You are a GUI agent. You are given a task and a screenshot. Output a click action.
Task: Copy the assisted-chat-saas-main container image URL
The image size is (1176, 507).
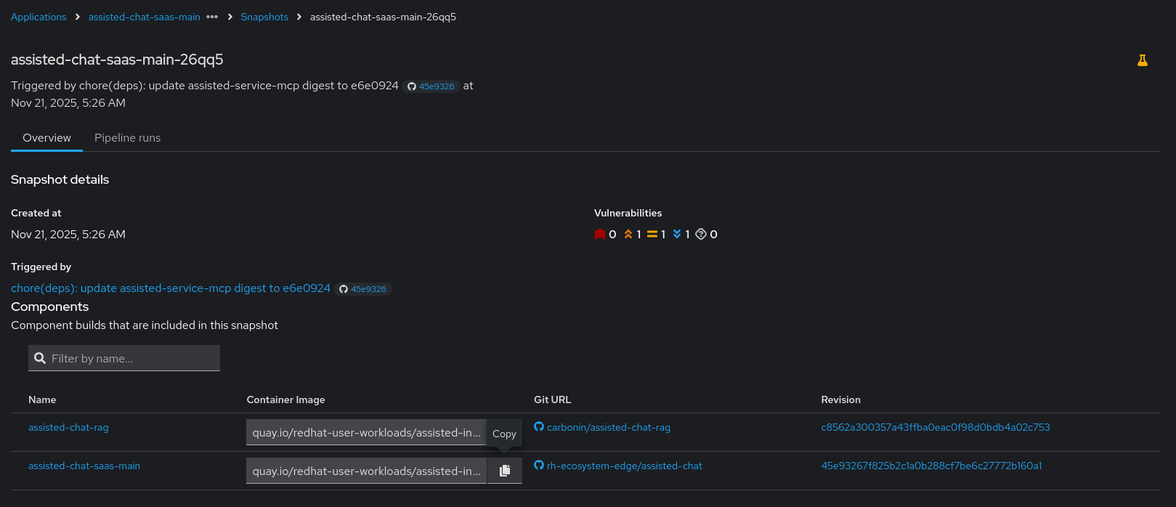[505, 471]
